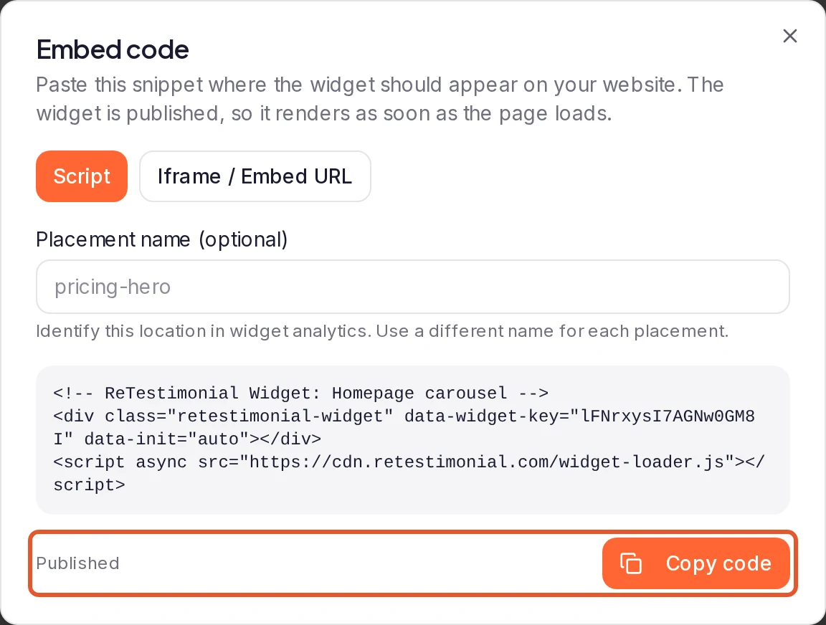
Task: Click the div class retestimonial-widget code line
Action: [404, 428]
